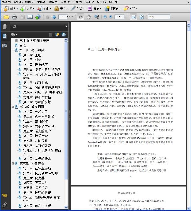191x211 pixels.
Task: Open the Pages panel icon
Action: (x=4, y=26)
